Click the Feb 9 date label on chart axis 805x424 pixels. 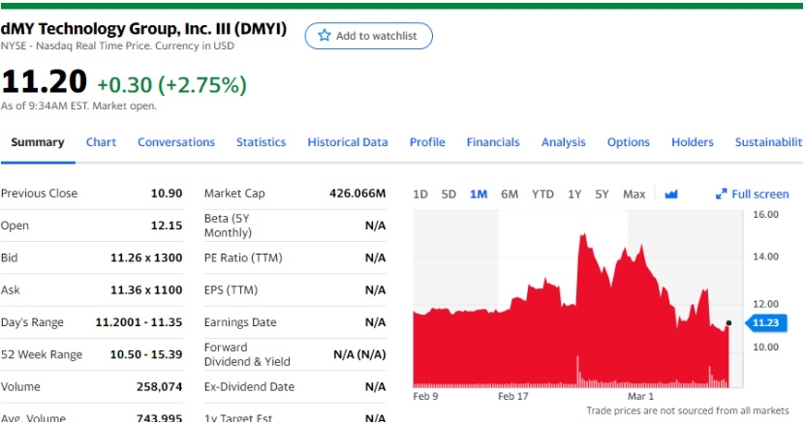[x=425, y=396]
